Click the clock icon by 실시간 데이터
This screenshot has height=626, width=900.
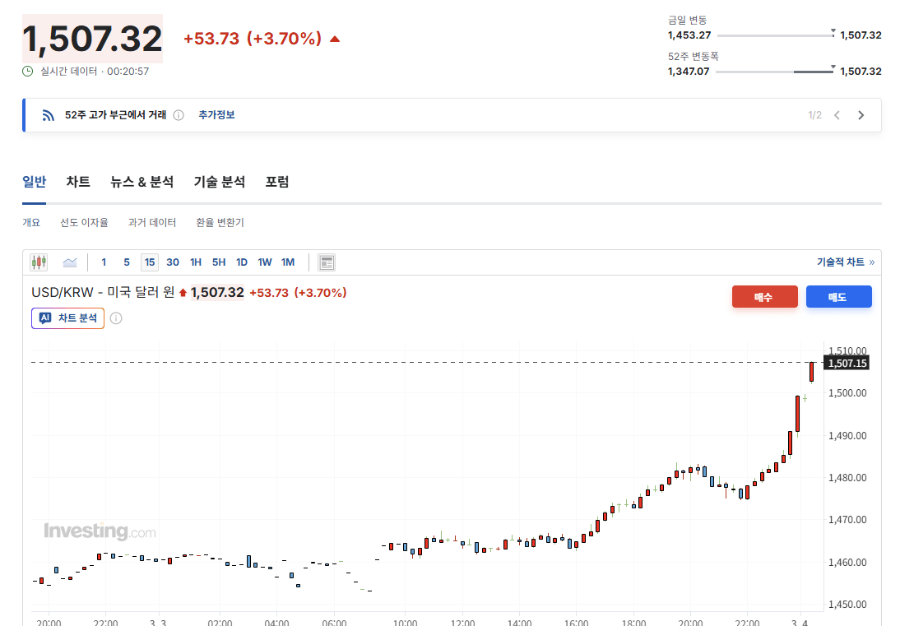click(x=28, y=72)
